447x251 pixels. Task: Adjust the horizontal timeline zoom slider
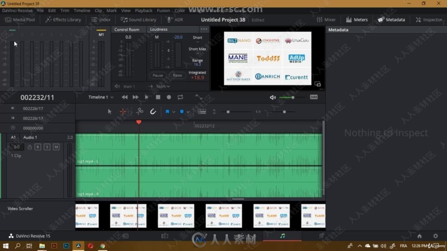click(x=284, y=112)
